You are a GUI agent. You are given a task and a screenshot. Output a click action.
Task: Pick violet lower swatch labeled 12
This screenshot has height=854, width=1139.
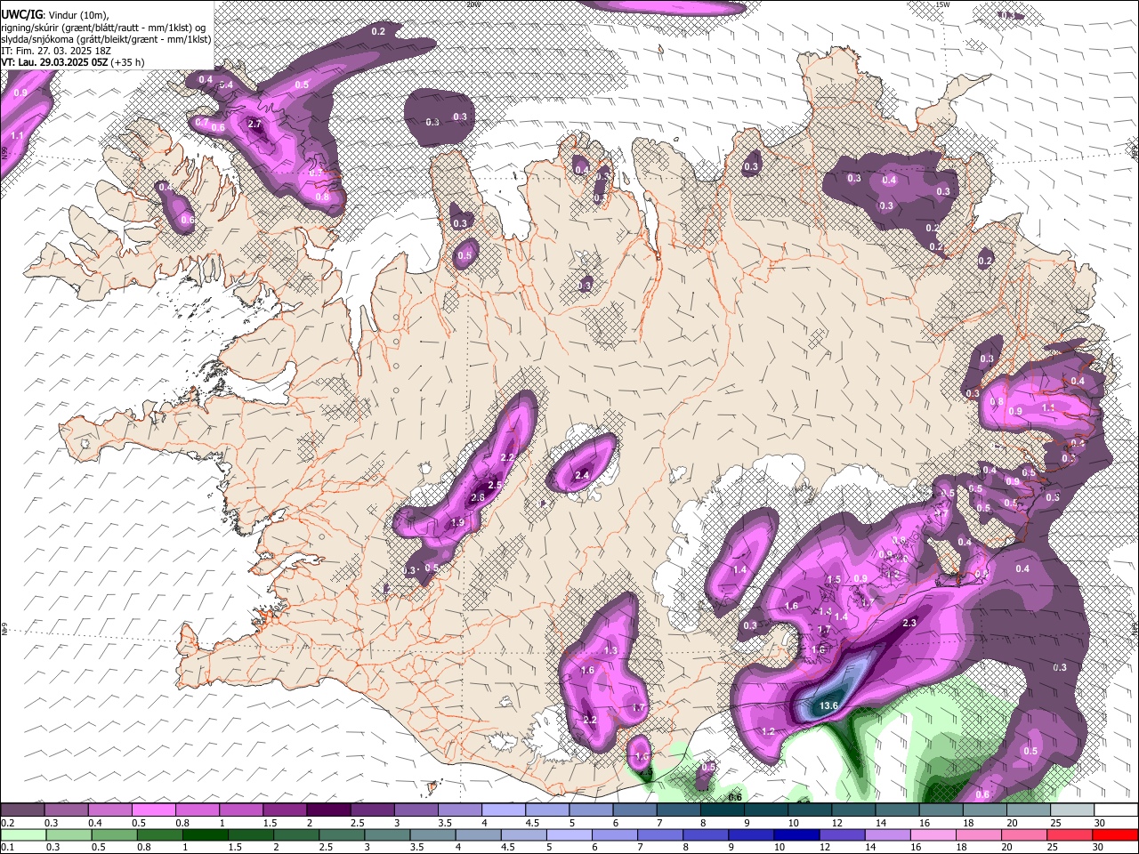(840, 834)
